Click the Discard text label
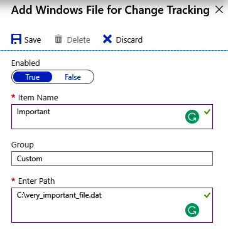 pos(129,40)
